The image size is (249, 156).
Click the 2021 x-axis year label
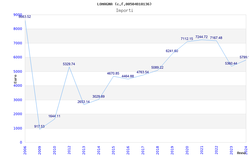tap(202, 150)
